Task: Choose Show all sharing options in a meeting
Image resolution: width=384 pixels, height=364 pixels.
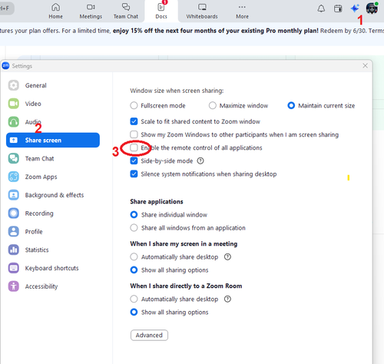Action: (134, 270)
